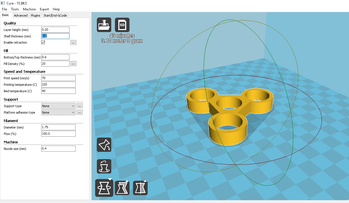Image resolution: width=349 pixels, height=203 pixels.
Task: Click the Lay flat icon
Action: click(104, 145)
